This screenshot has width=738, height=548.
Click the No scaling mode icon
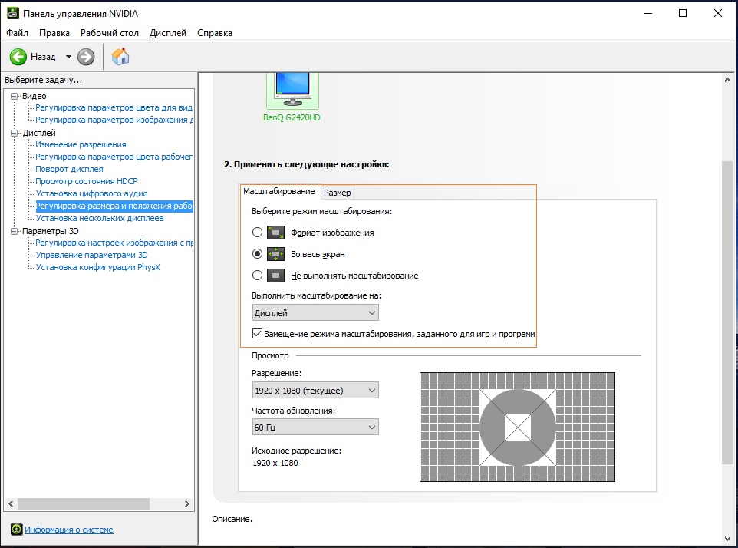click(276, 276)
